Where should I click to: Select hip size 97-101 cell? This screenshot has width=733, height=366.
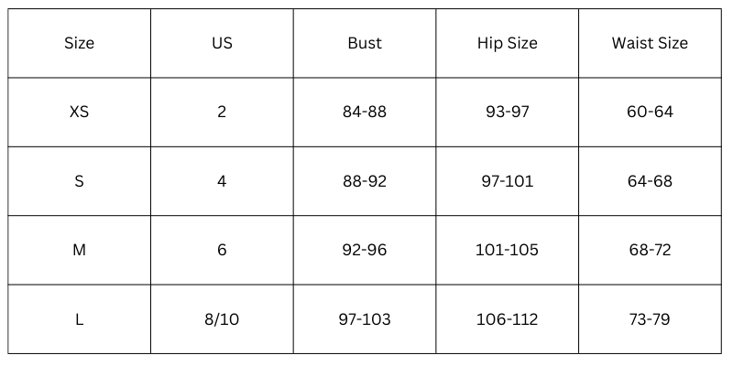pyautogui.click(x=507, y=181)
